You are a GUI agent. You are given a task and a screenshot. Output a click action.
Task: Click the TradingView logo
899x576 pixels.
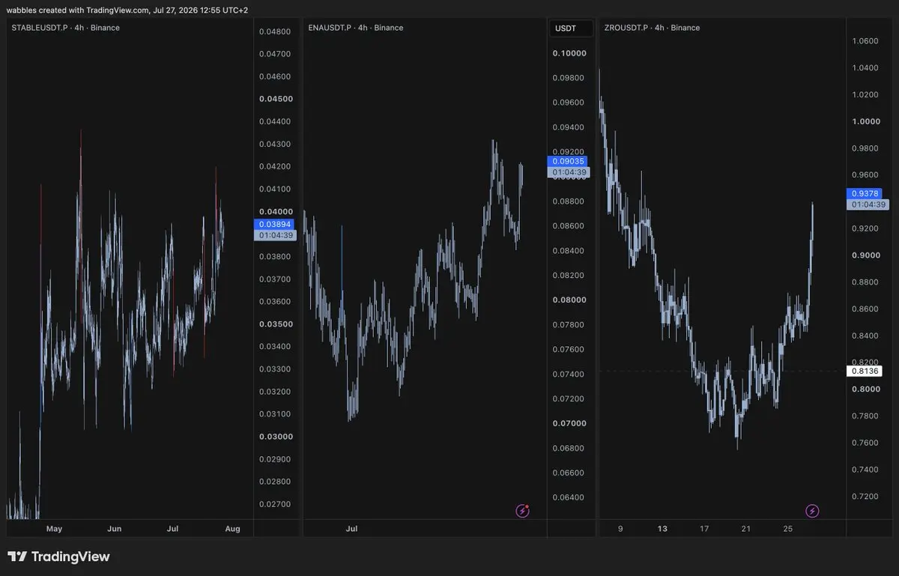coord(58,557)
